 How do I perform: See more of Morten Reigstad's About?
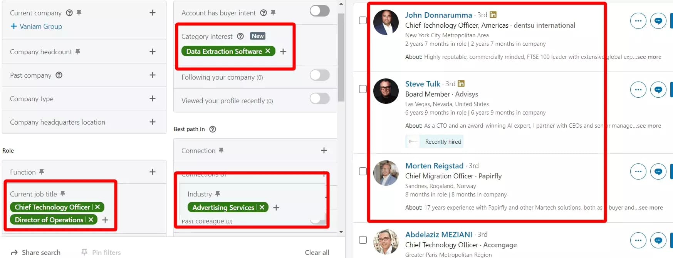click(x=651, y=208)
